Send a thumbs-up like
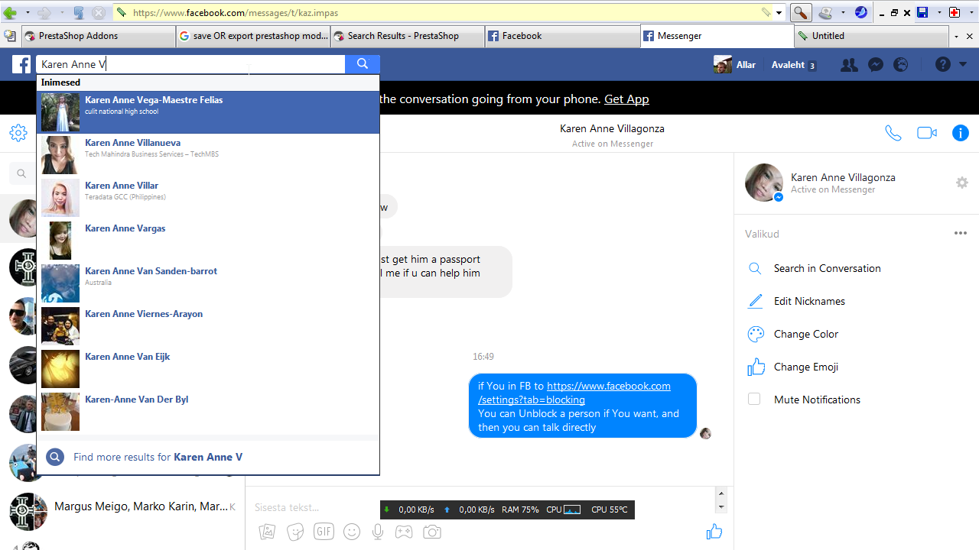 (x=714, y=532)
